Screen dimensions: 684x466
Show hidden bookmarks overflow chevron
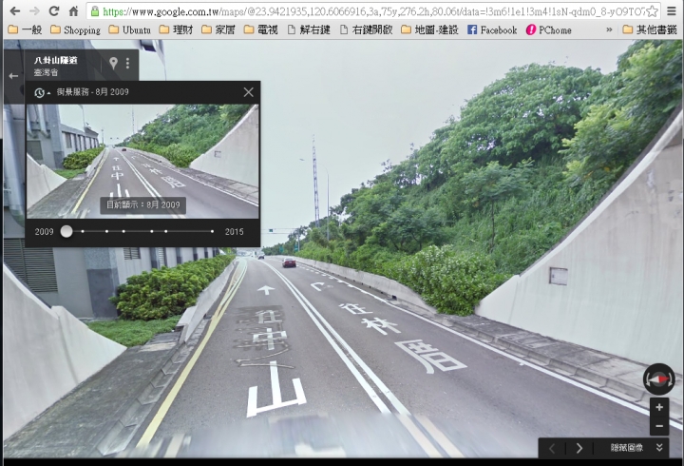click(x=609, y=30)
